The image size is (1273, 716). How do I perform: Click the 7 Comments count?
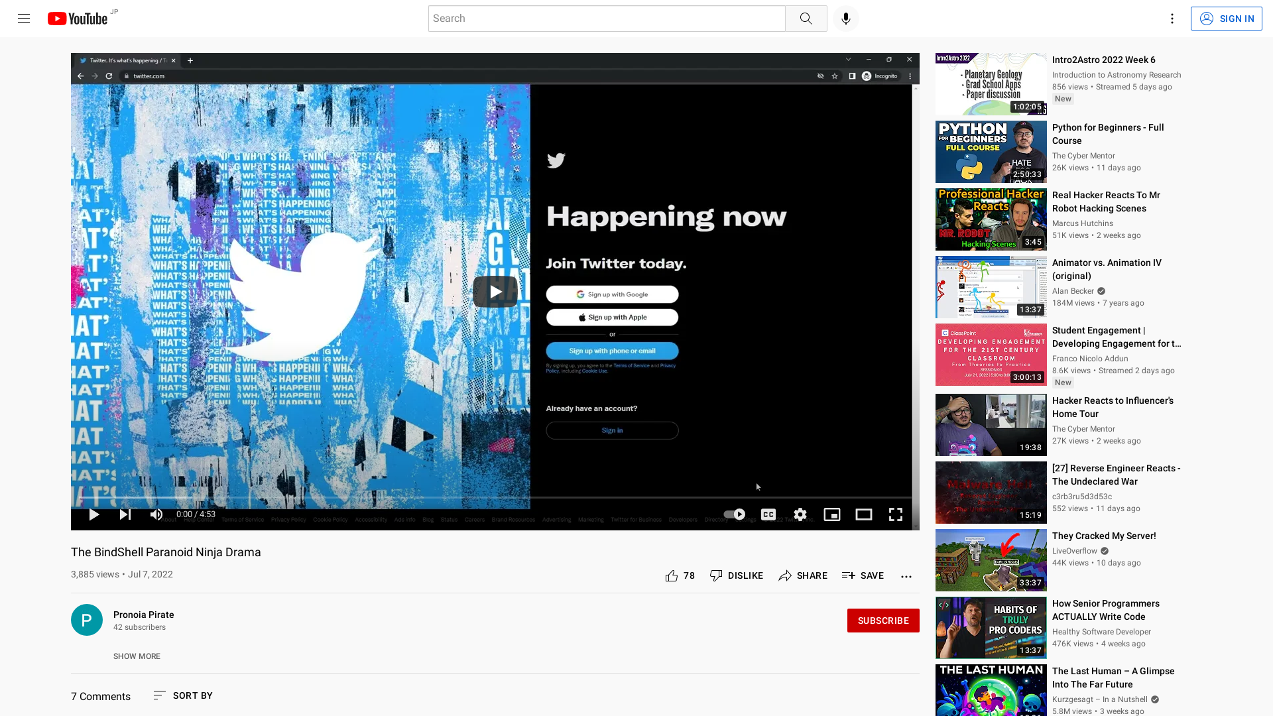(101, 696)
